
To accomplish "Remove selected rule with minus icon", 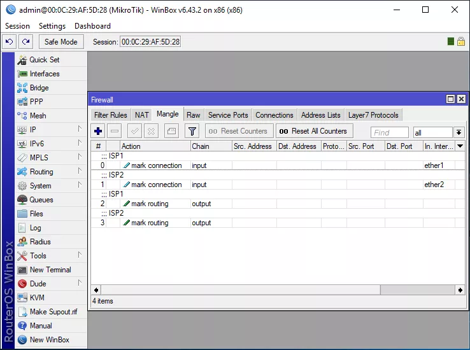I will point(115,131).
